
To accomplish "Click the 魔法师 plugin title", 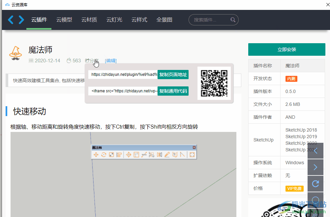I will coord(41,50).
